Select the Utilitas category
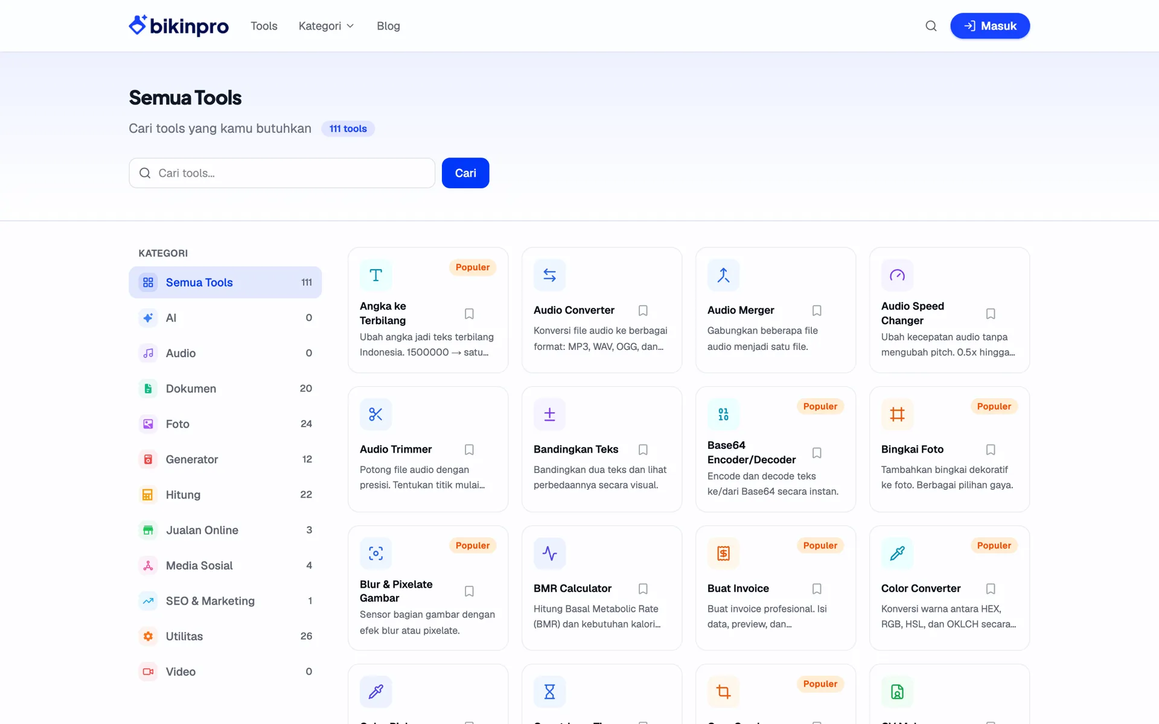The width and height of the screenshot is (1159, 724). tap(225, 637)
